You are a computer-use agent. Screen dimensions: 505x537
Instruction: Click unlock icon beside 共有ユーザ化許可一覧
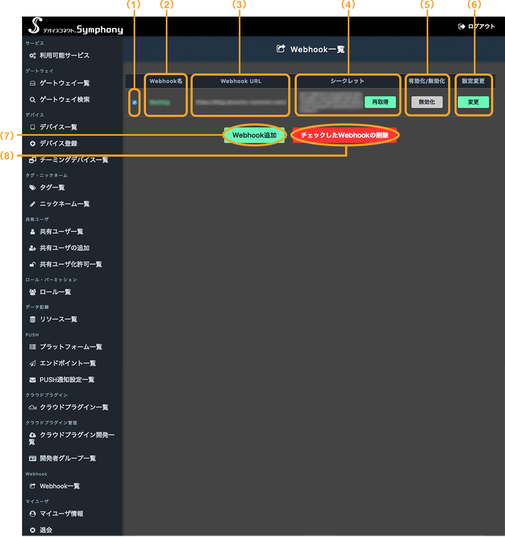[x=33, y=264]
